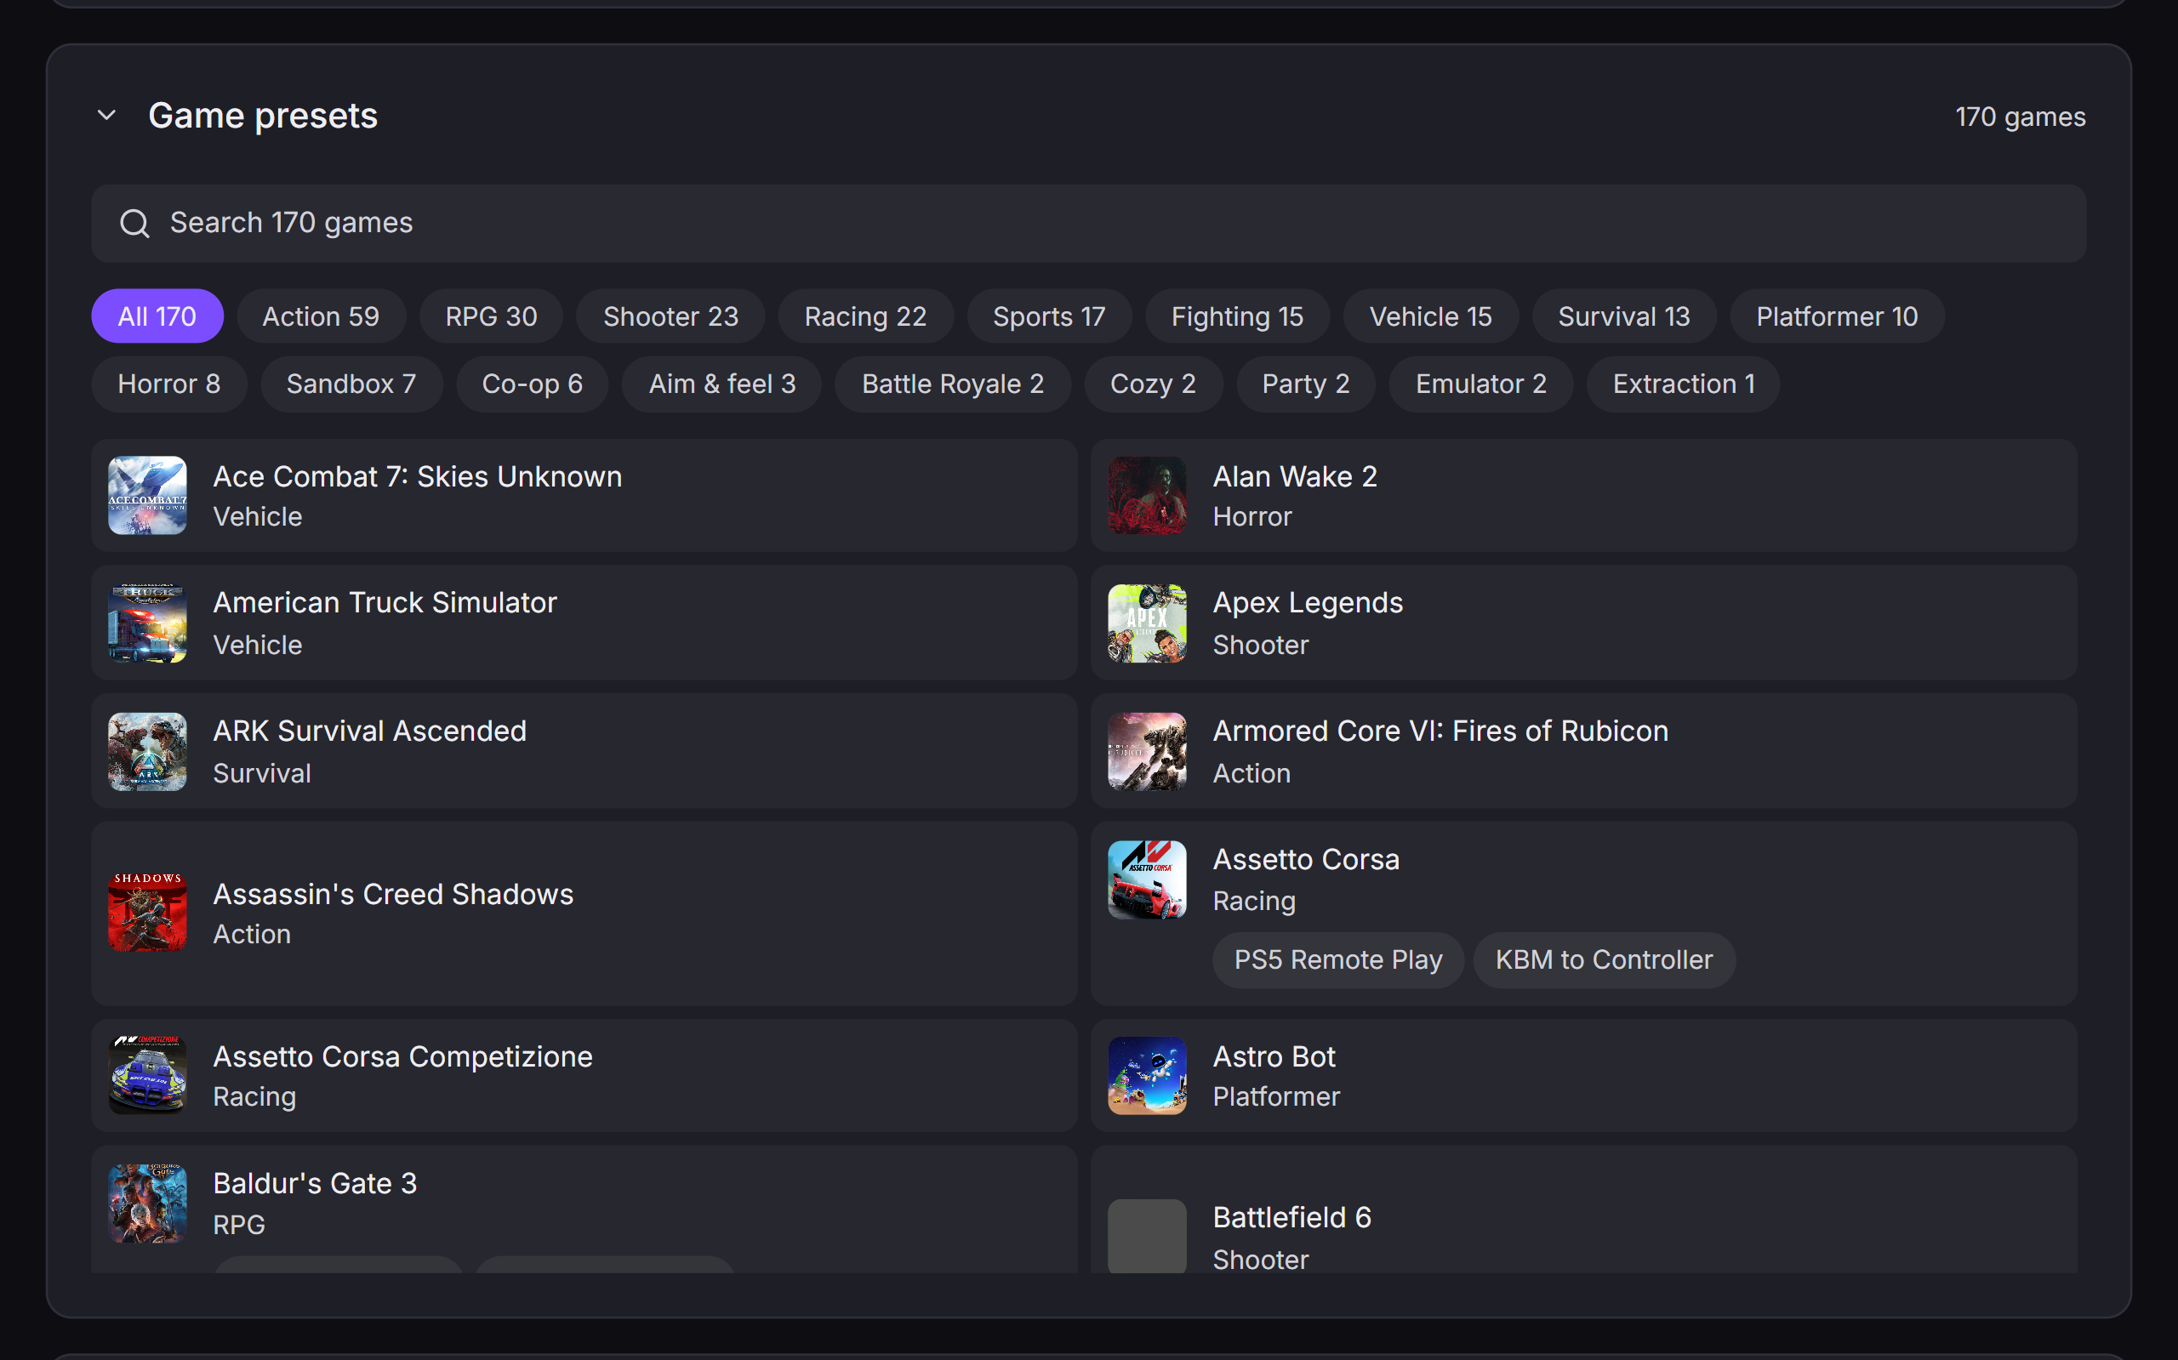
Task: Choose the Racing 22 filter chip
Action: pyautogui.click(x=865, y=316)
